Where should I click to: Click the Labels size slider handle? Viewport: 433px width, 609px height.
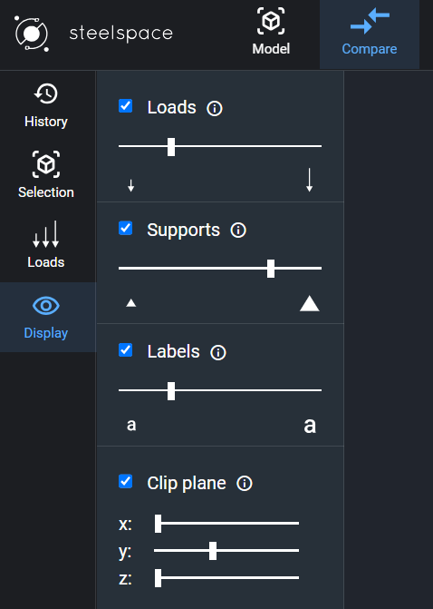[171, 391]
